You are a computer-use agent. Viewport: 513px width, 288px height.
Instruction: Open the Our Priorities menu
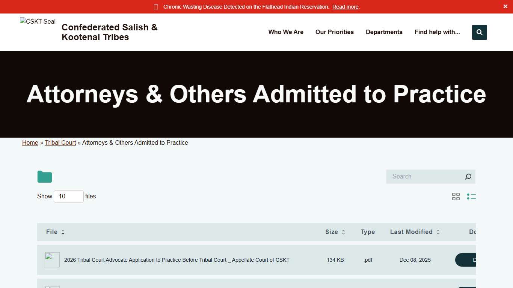point(334,32)
